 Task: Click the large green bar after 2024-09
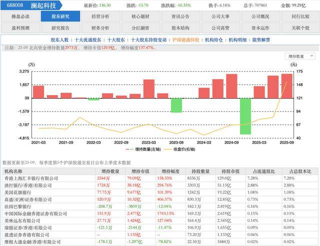point(245,116)
